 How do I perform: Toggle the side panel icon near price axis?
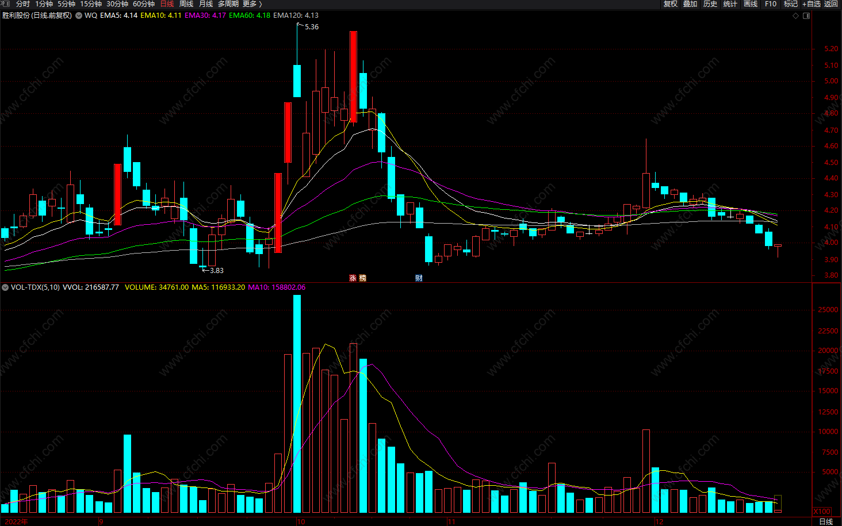click(x=806, y=16)
